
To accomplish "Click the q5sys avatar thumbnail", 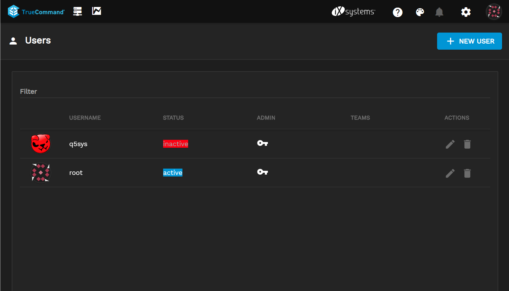I will [x=41, y=144].
